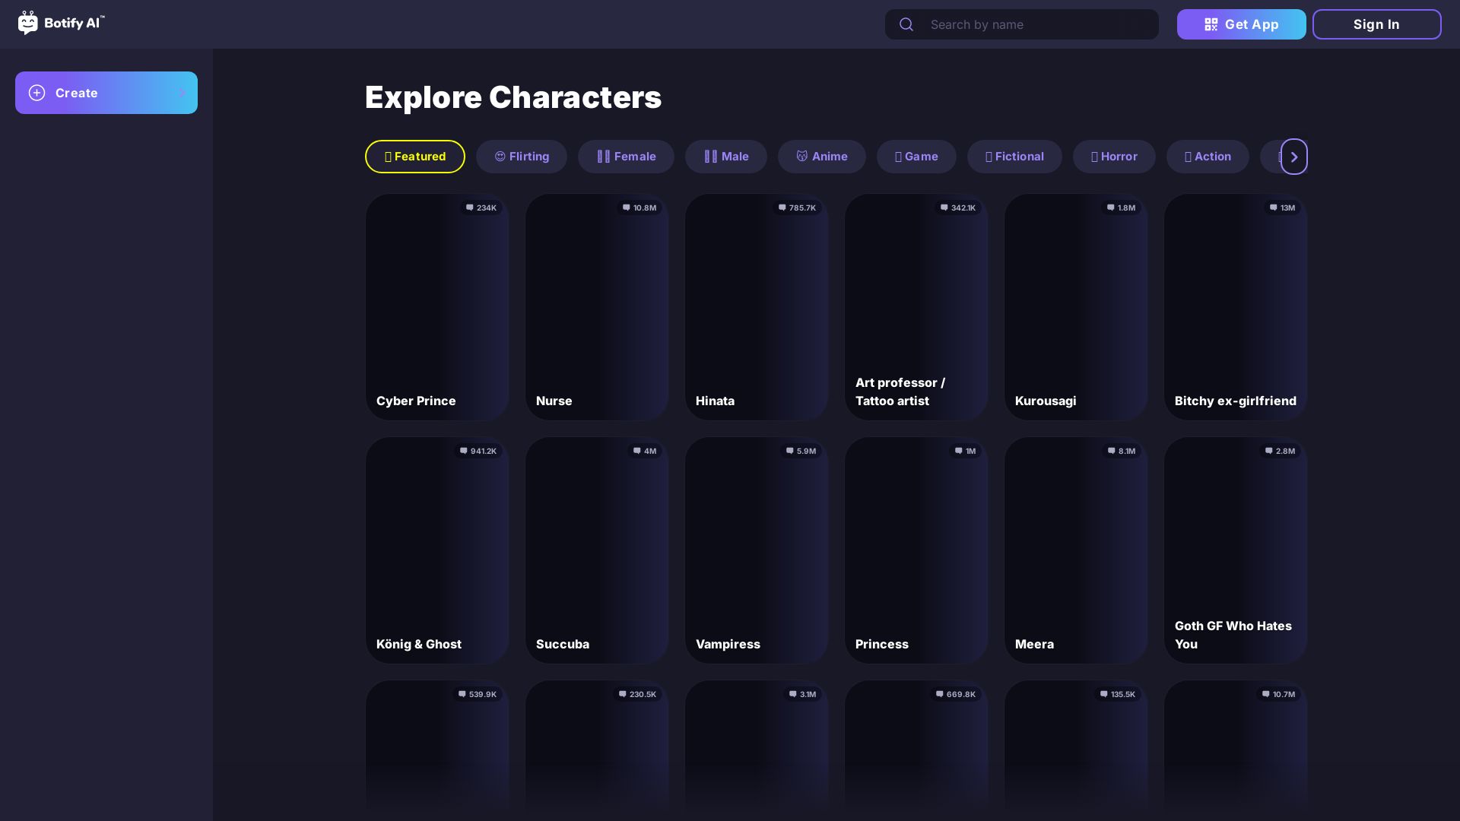This screenshot has height=821, width=1460.
Task: Select the Fictional filter
Action: (x=1014, y=157)
